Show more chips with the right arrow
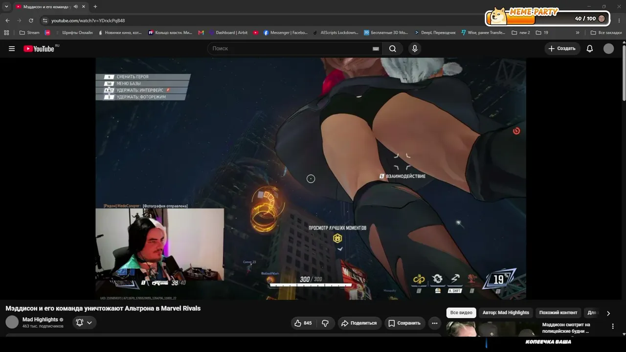 click(x=608, y=313)
